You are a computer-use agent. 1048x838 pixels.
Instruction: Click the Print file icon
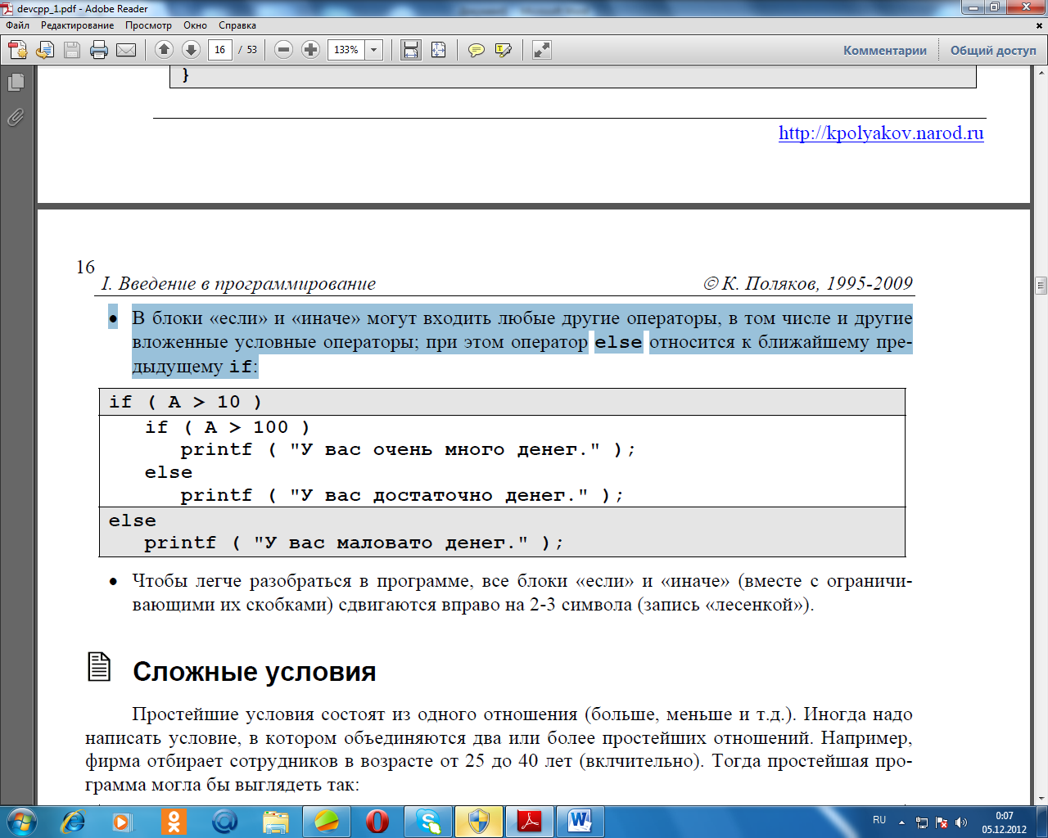point(99,50)
